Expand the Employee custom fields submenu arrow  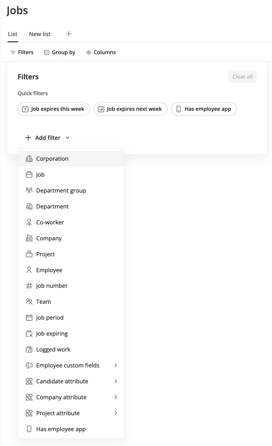(116, 365)
